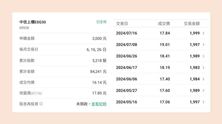222x124 pixels.
Task: Click the 未開啟 status text
Action: pos(82,104)
